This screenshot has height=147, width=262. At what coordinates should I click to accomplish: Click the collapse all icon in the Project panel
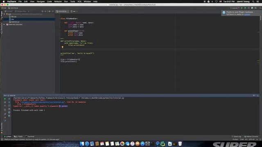pos(45,11)
